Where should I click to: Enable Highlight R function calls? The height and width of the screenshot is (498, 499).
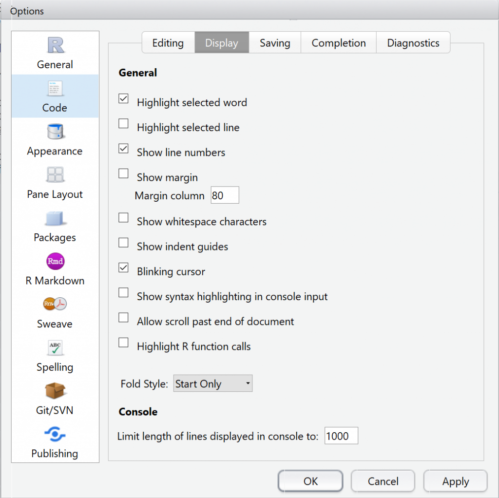pos(123,343)
